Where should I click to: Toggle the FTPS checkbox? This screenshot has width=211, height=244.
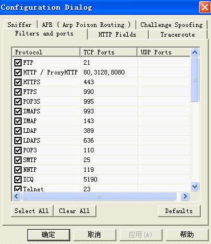tap(18, 92)
